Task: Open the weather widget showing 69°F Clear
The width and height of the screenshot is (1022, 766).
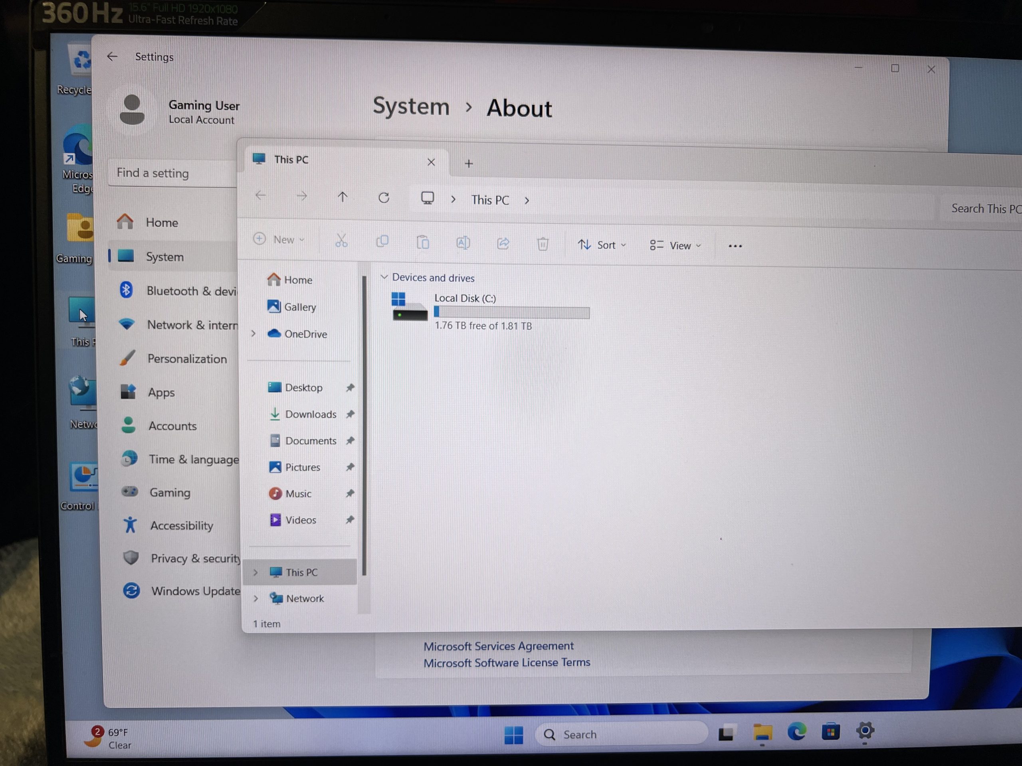Action: click(109, 738)
